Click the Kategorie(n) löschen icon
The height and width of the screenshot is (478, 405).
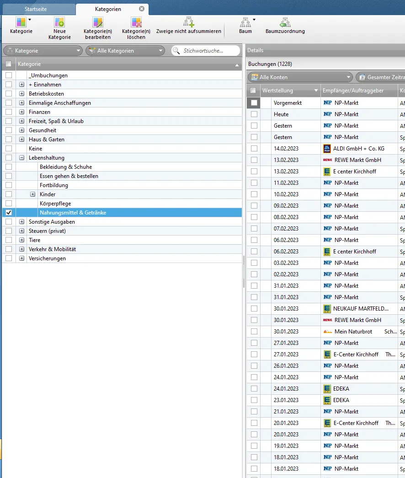[x=136, y=22]
